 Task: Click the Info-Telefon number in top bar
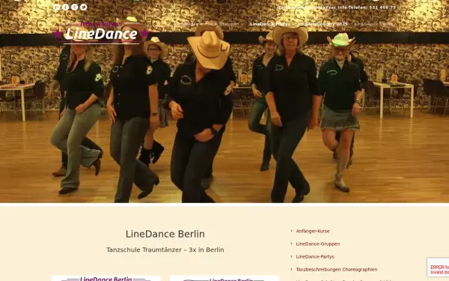pos(382,7)
